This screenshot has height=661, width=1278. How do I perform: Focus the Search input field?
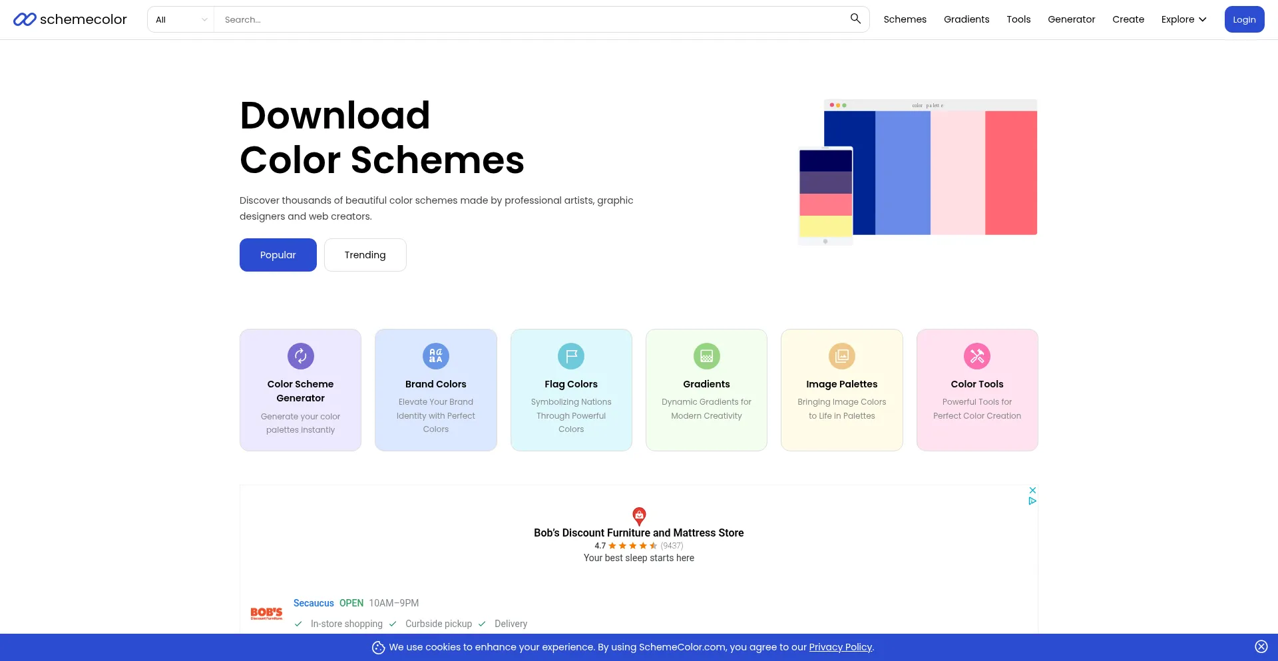[x=532, y=19]
